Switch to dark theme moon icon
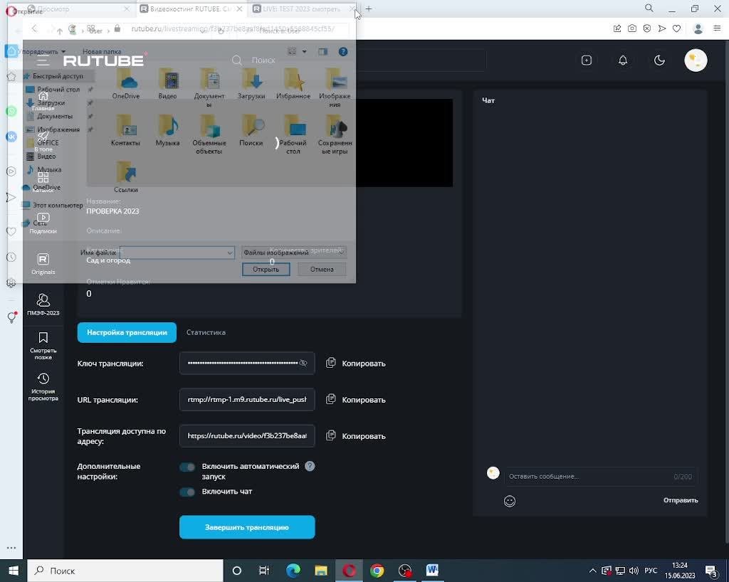This screenshot has width=729, height=582. (x=659, y=60)
